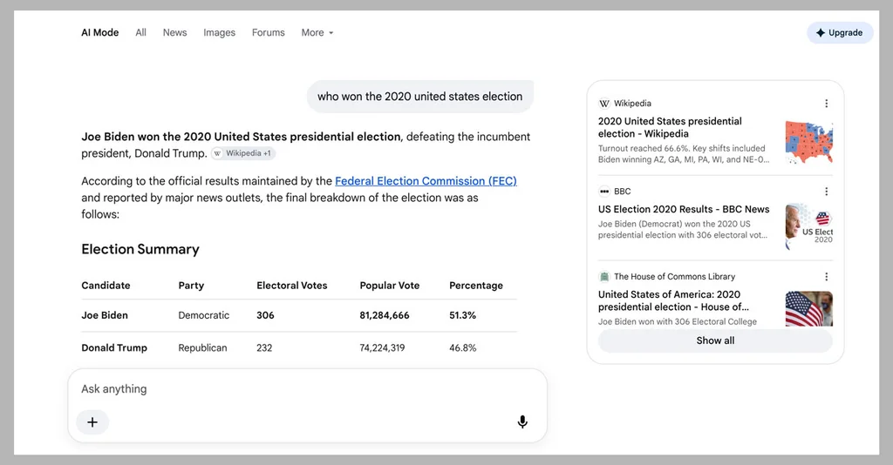Open the House of Commons Library election article
The image size is (893, 465).
click(673, 300)
